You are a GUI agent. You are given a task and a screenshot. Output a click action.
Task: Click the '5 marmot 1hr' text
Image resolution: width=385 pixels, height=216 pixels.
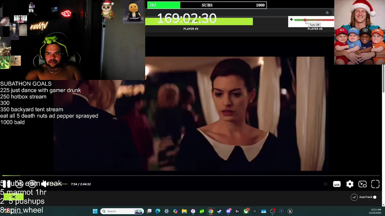(23, 192)
